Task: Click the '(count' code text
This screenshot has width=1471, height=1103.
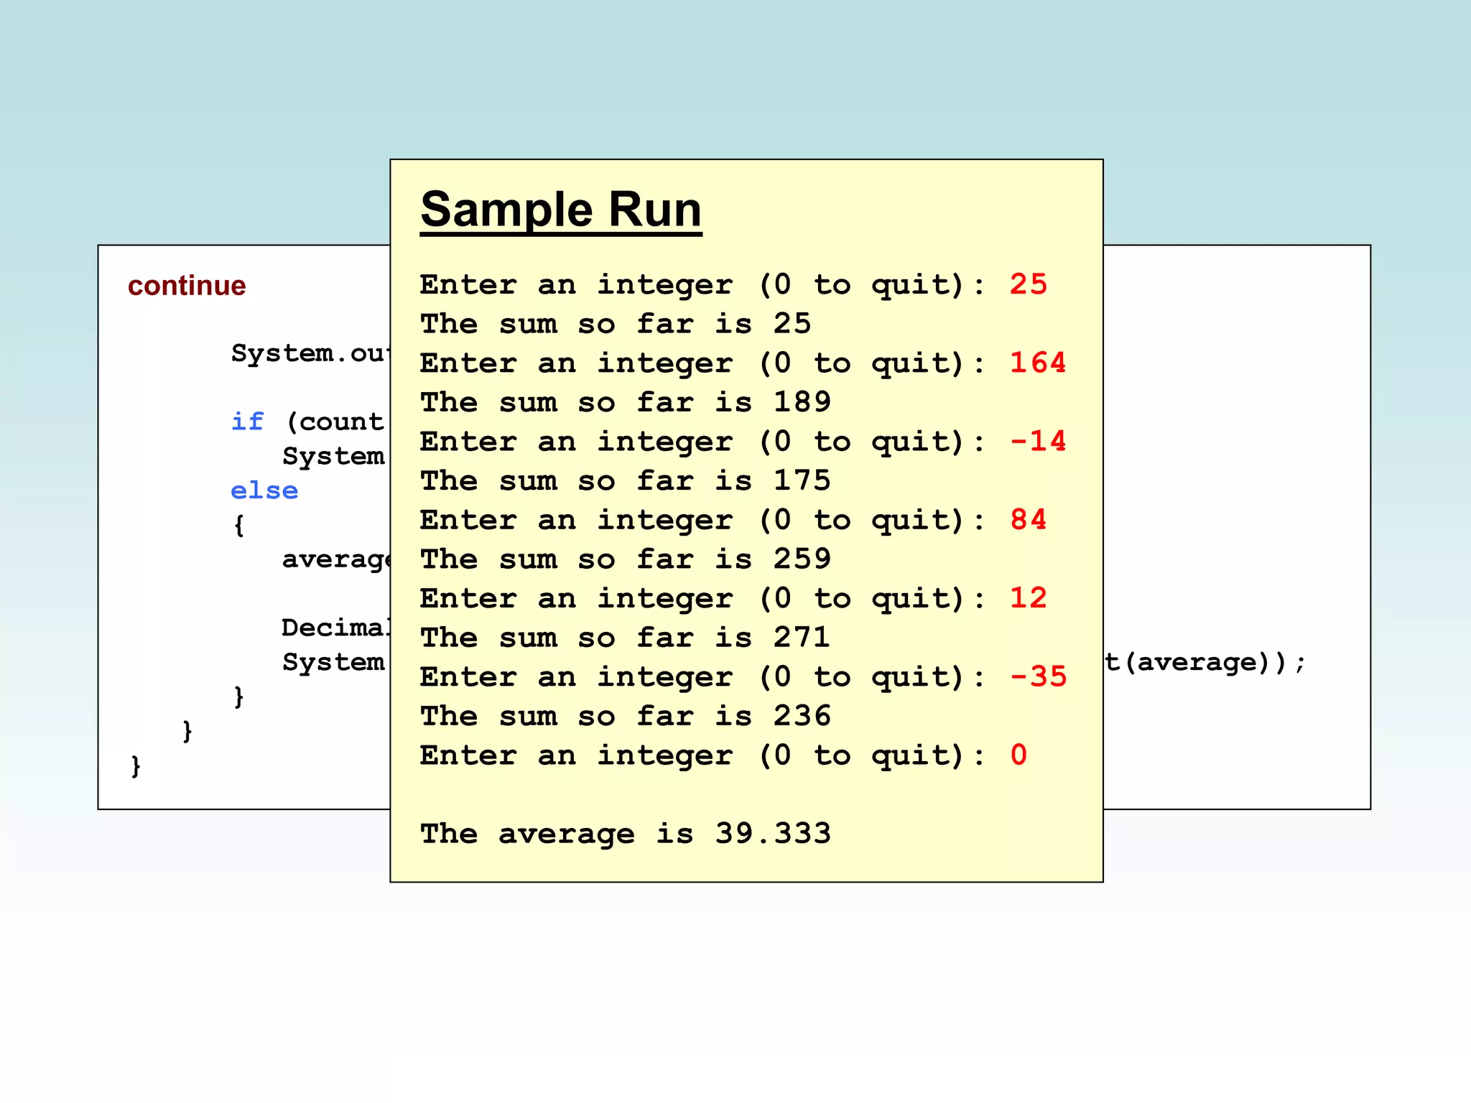Action: tap(335, 422)
